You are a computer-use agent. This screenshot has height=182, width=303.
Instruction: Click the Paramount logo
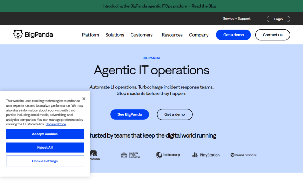coord(95,155)
